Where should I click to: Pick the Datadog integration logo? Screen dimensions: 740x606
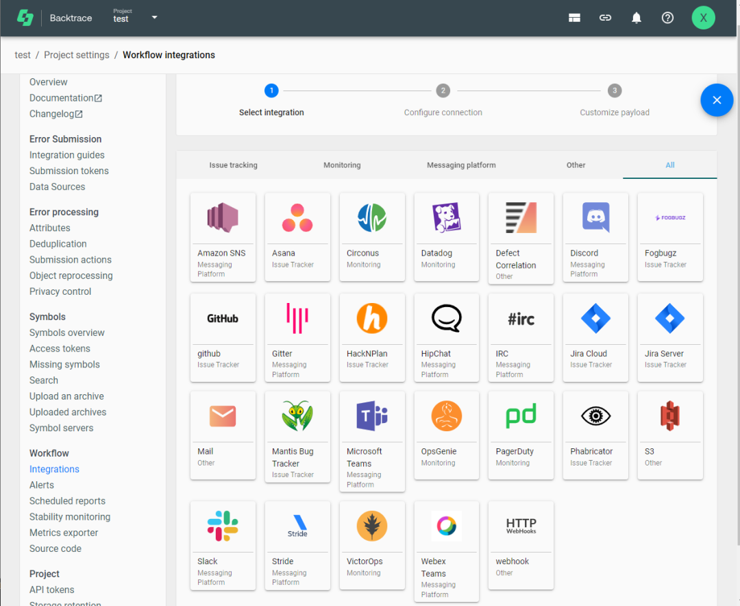point(447,217)
